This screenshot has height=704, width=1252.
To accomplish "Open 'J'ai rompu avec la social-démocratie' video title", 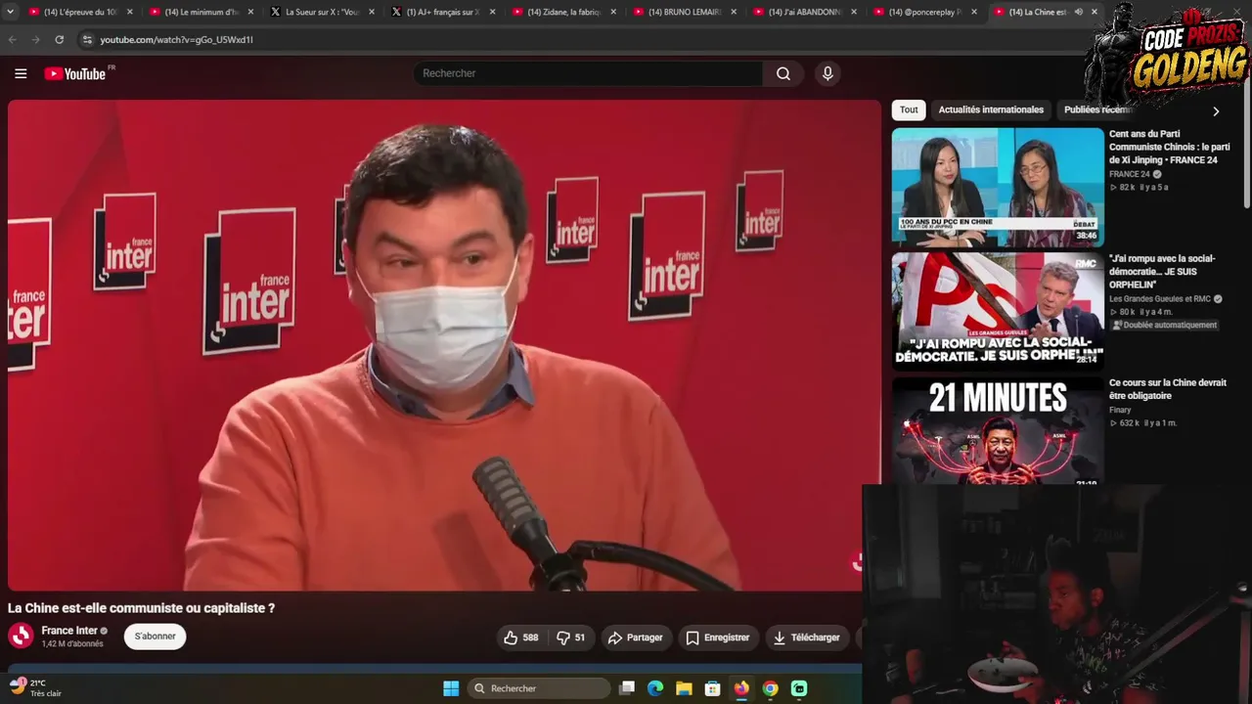I will (x=1162, y=272).
